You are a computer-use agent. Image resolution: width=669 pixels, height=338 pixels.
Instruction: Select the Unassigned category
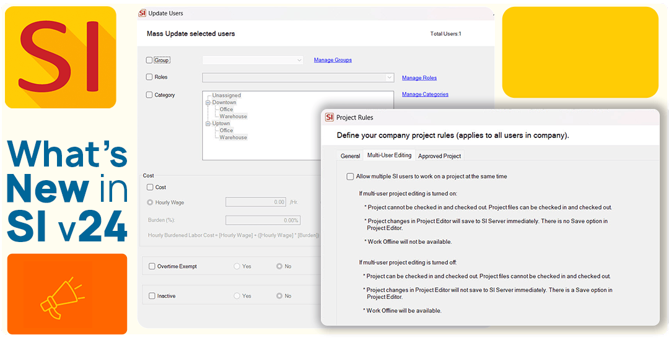(x=227, y=95)
